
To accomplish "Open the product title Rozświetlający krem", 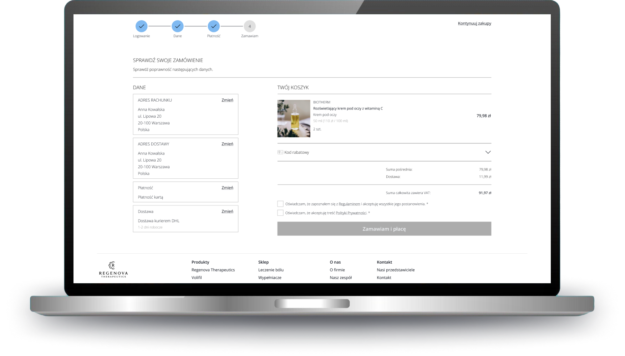I will (348, 108).
